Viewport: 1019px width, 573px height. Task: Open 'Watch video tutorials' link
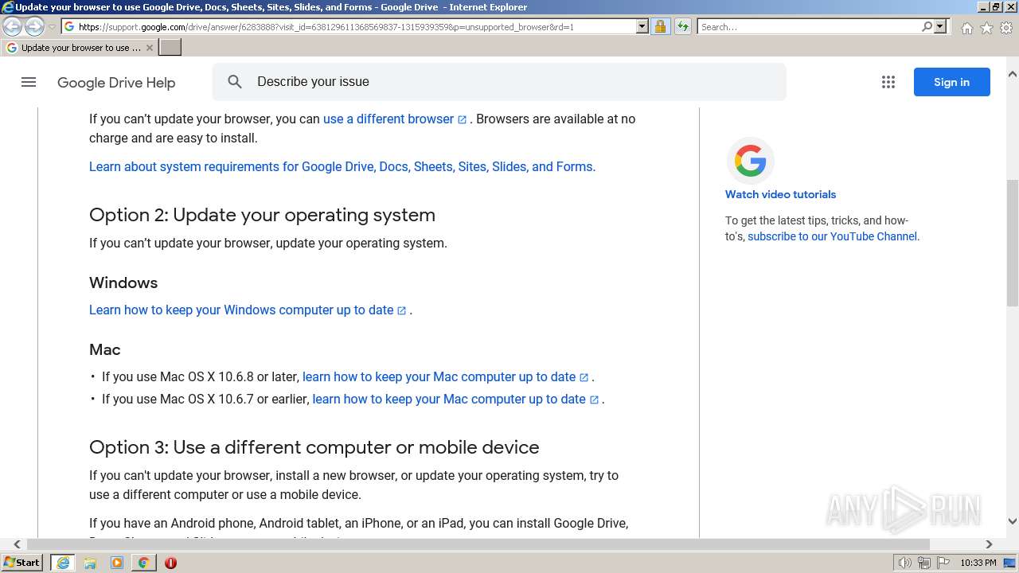pyautogui.click(x=780, y=194)
